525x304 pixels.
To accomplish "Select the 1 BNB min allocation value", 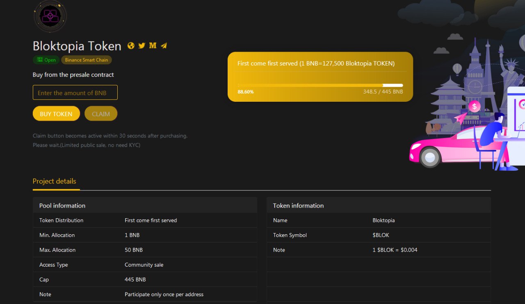I will (132, 235).
